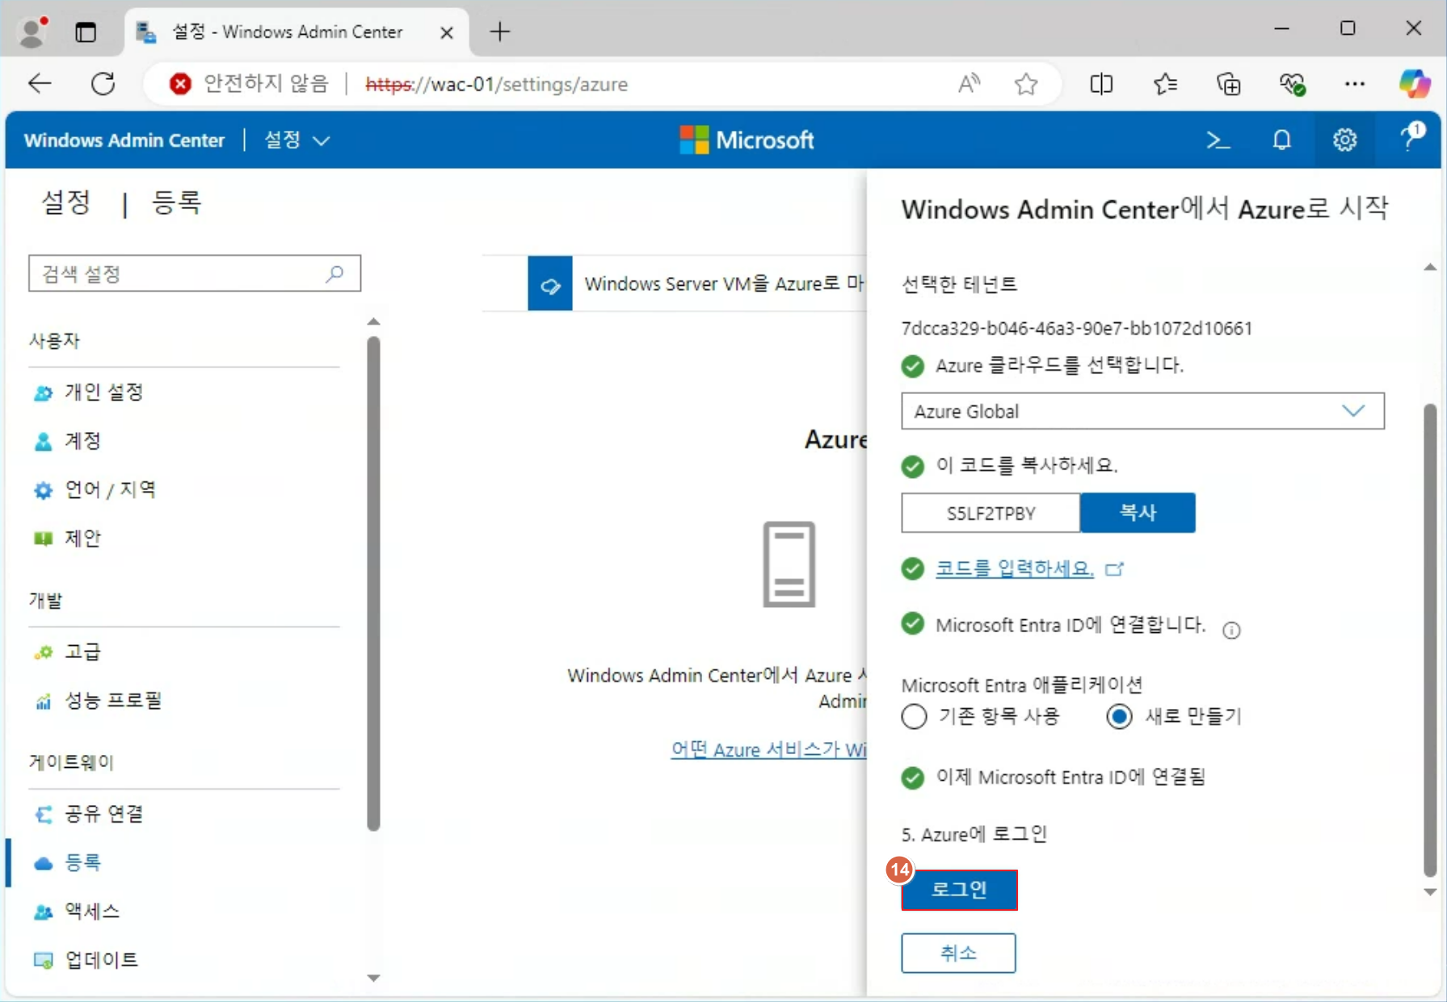1447x1002 pixels.
Task: Open the PowerShell console icon in header
Action: click(1218, 140)
